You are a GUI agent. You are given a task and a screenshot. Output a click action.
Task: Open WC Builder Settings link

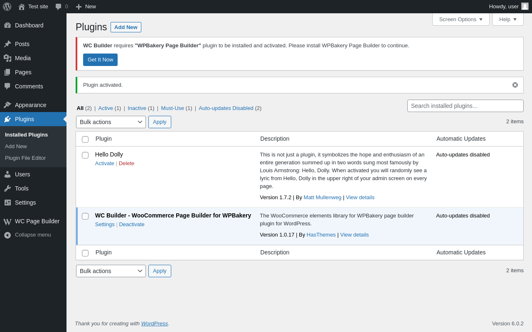(x=105, y=224)
